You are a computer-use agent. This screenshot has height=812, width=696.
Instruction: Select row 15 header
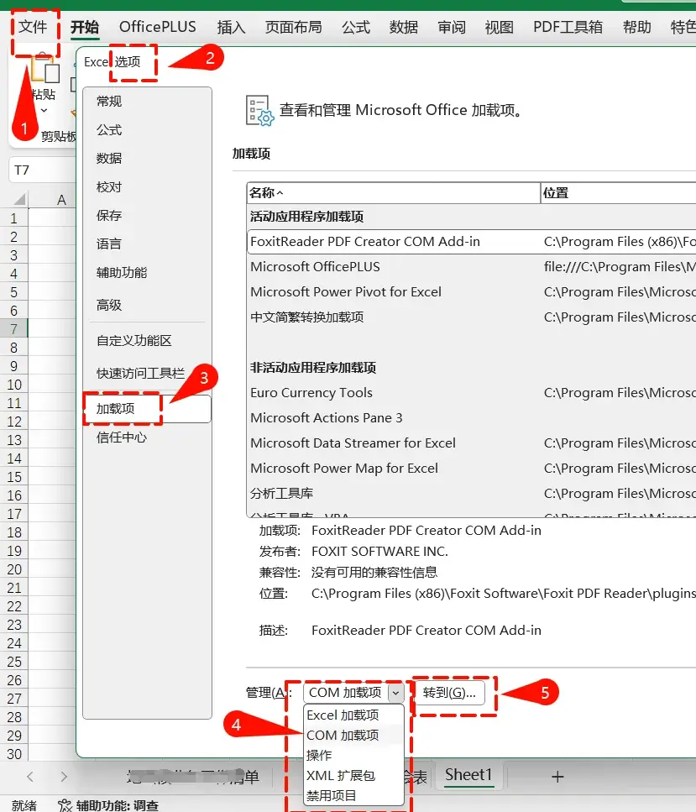point(14,477)
